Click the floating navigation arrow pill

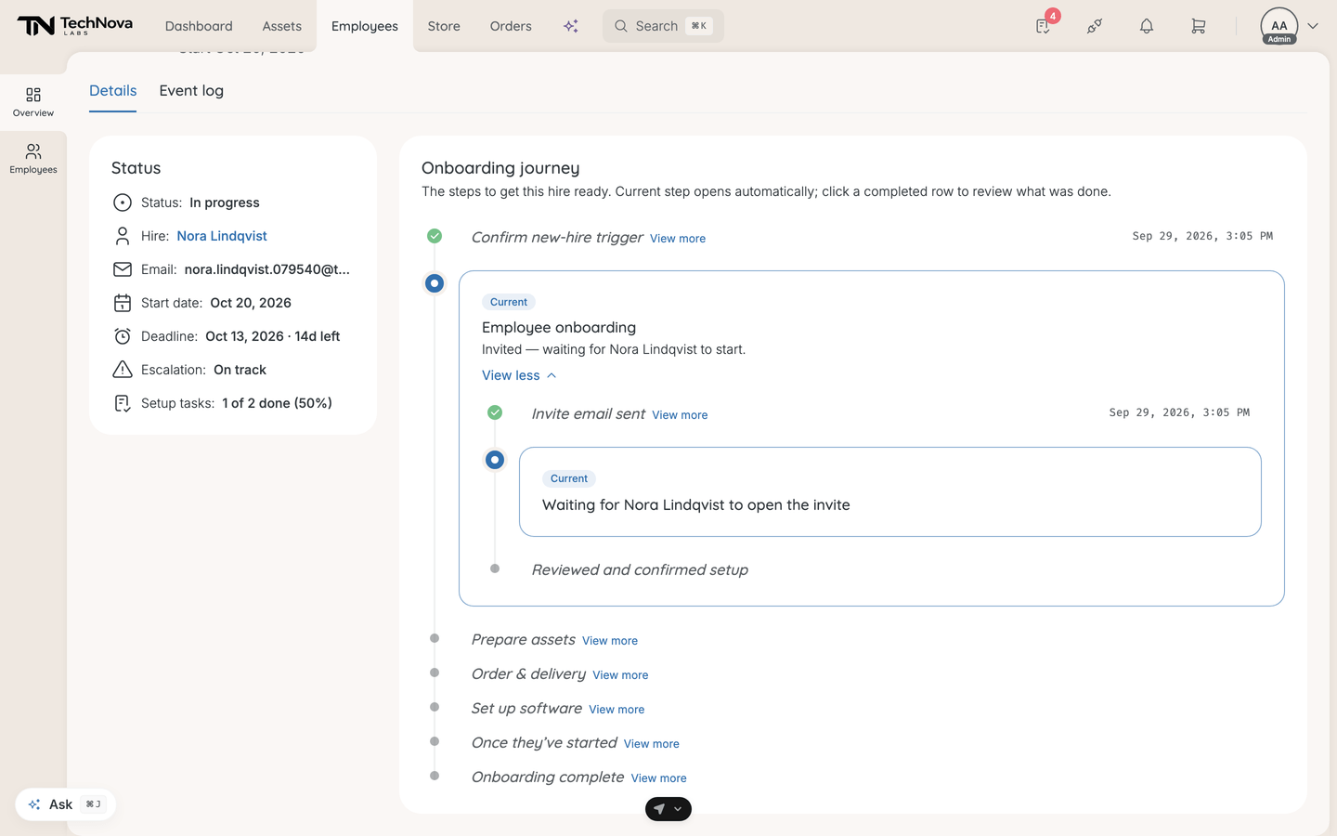tap(668, 809)
